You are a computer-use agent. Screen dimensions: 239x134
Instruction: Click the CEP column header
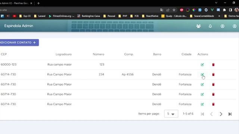4,54
